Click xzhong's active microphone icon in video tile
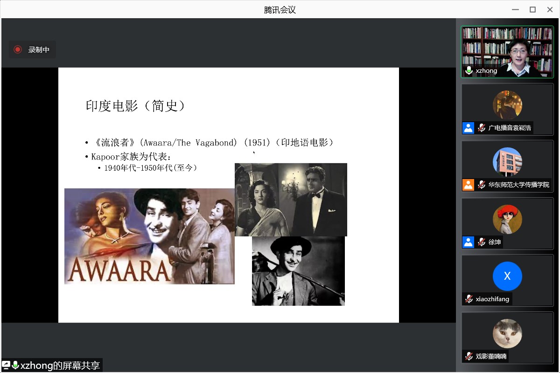Screen dimensions: 560x373 point(469,71)
